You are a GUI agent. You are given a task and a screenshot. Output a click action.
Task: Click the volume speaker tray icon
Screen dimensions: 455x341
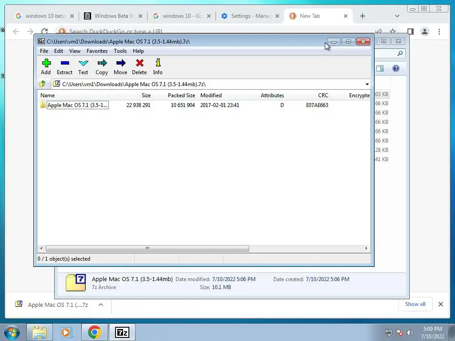click(410, 333)
